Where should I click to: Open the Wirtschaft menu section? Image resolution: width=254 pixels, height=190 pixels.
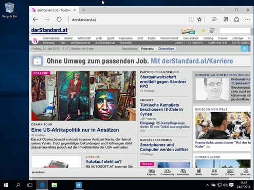click(84, 38)
